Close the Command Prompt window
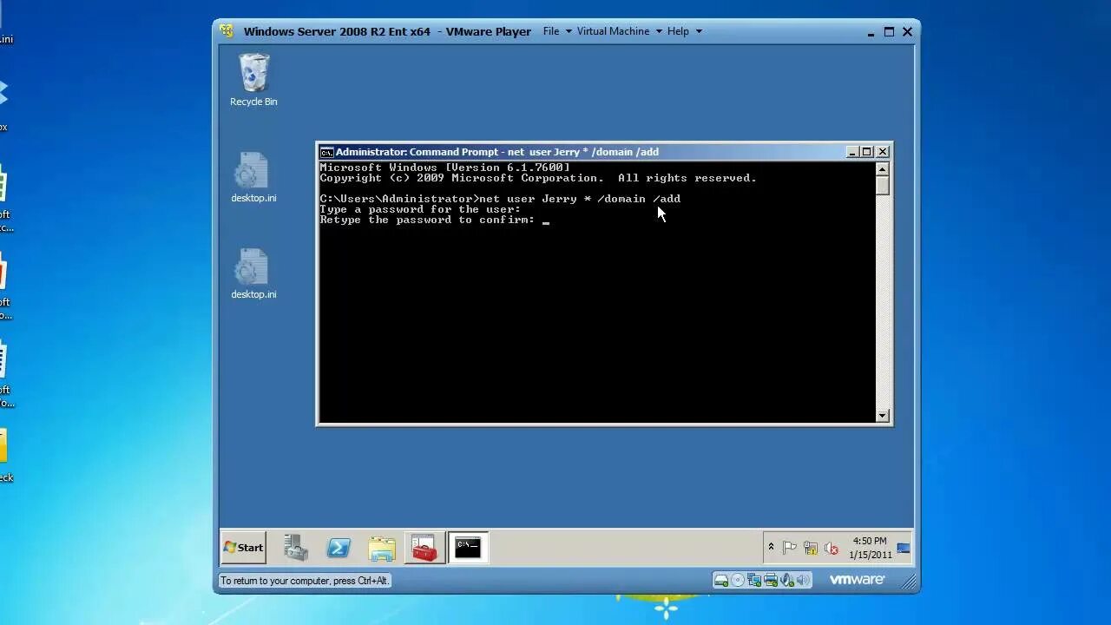The image size is (1111, 625). click(x=882, y=152)
